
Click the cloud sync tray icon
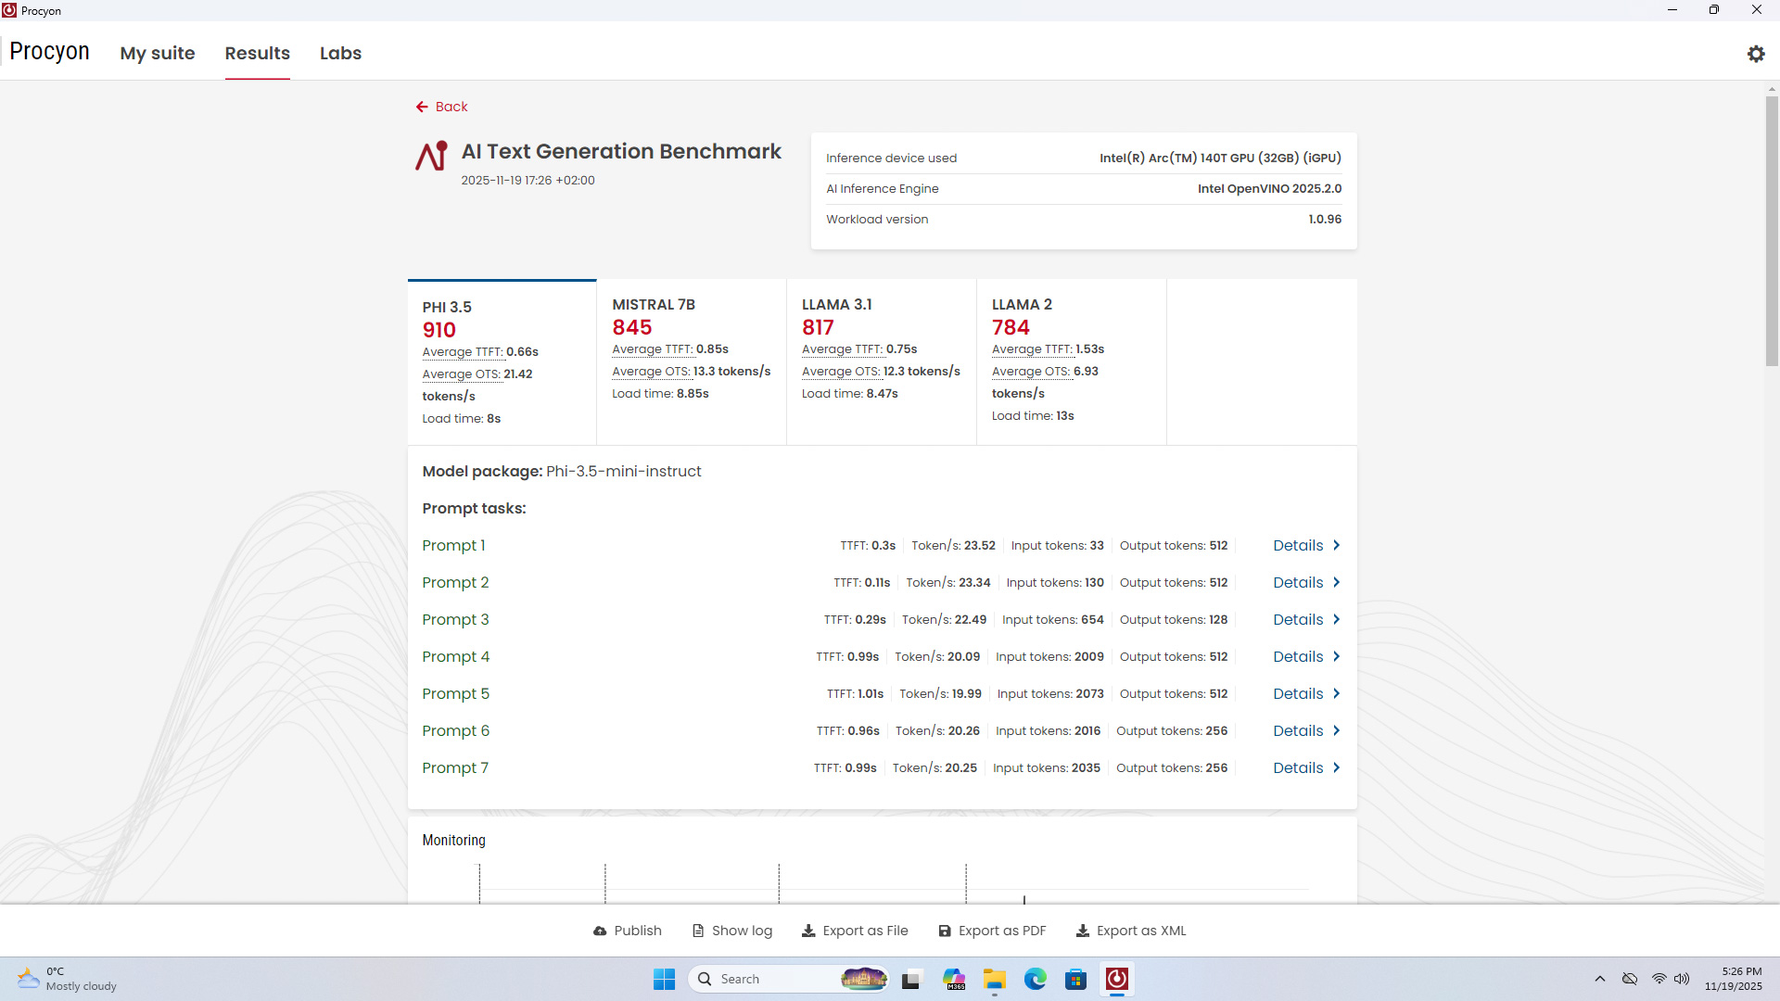[1630, 979]
